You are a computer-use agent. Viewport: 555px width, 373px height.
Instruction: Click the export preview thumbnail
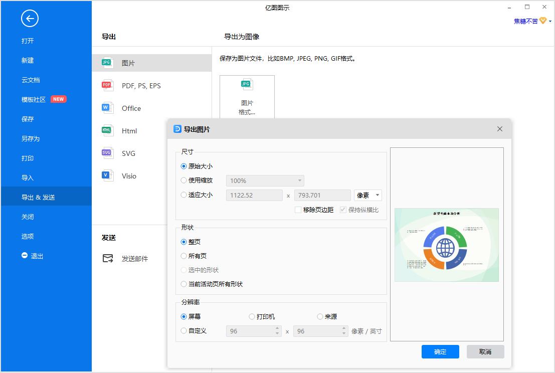coord(446,245)
